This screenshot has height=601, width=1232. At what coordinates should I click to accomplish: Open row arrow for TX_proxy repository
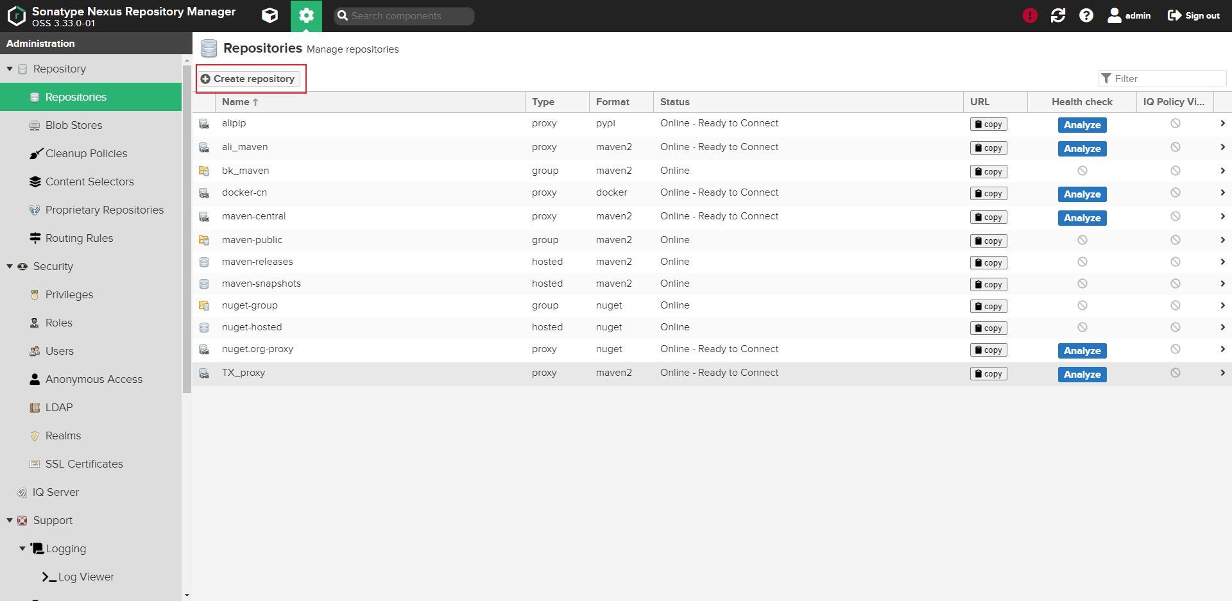(1222, 373)
